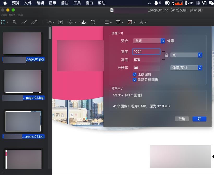Open the 文件 menu
Viewport: 214px width, 175px height.
pos(28,3)
